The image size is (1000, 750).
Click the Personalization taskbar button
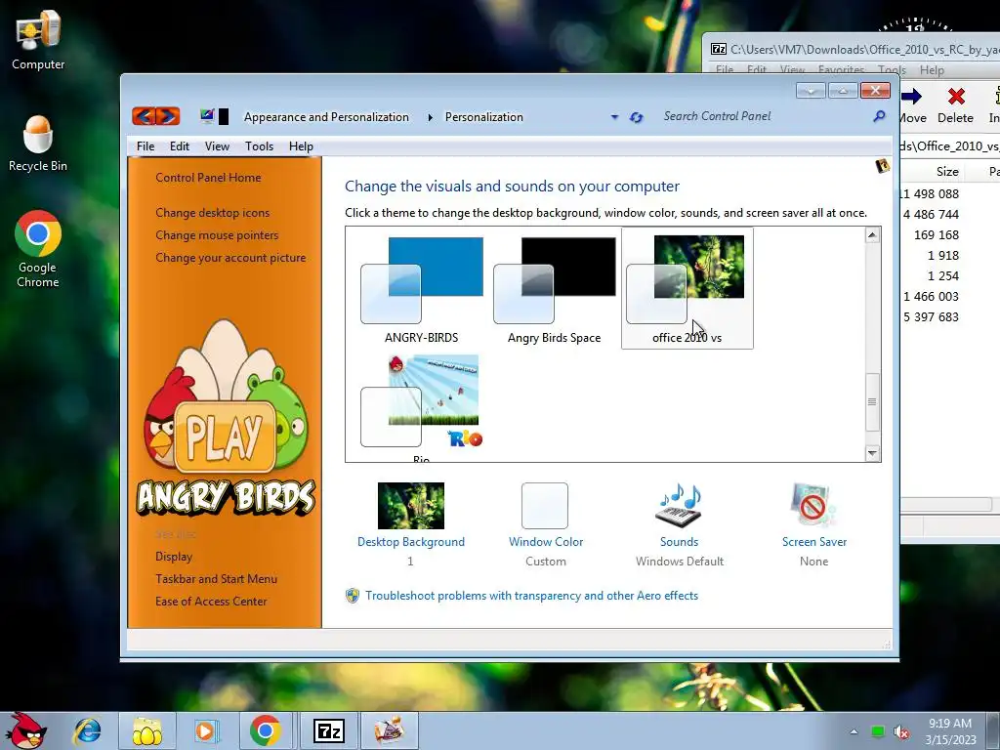(389, 731)
